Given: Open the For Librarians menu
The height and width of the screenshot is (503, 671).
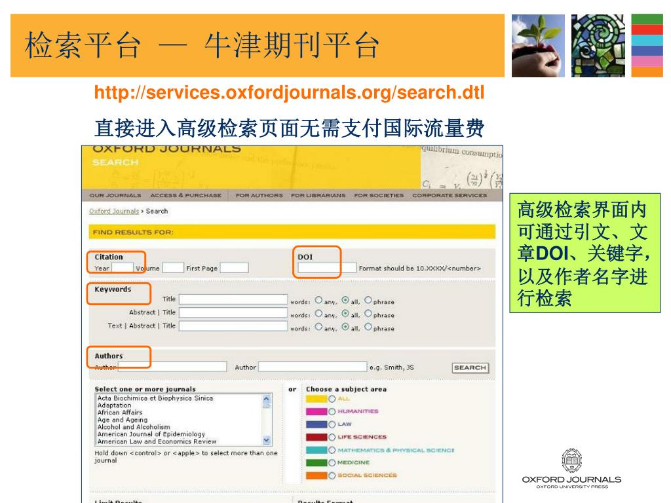Looking at the screenshot, I should pyautogui.click(x=318, y=195).
